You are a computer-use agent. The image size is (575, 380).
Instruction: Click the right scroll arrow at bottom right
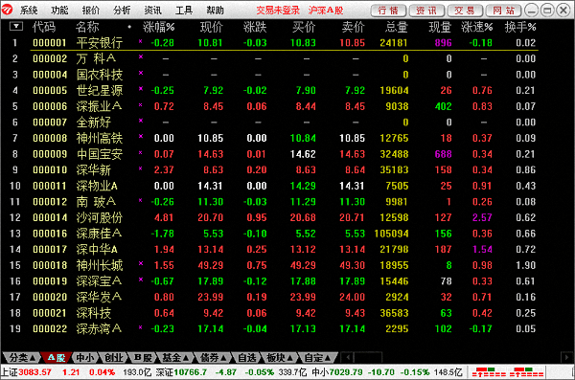[x=566, y=357]
